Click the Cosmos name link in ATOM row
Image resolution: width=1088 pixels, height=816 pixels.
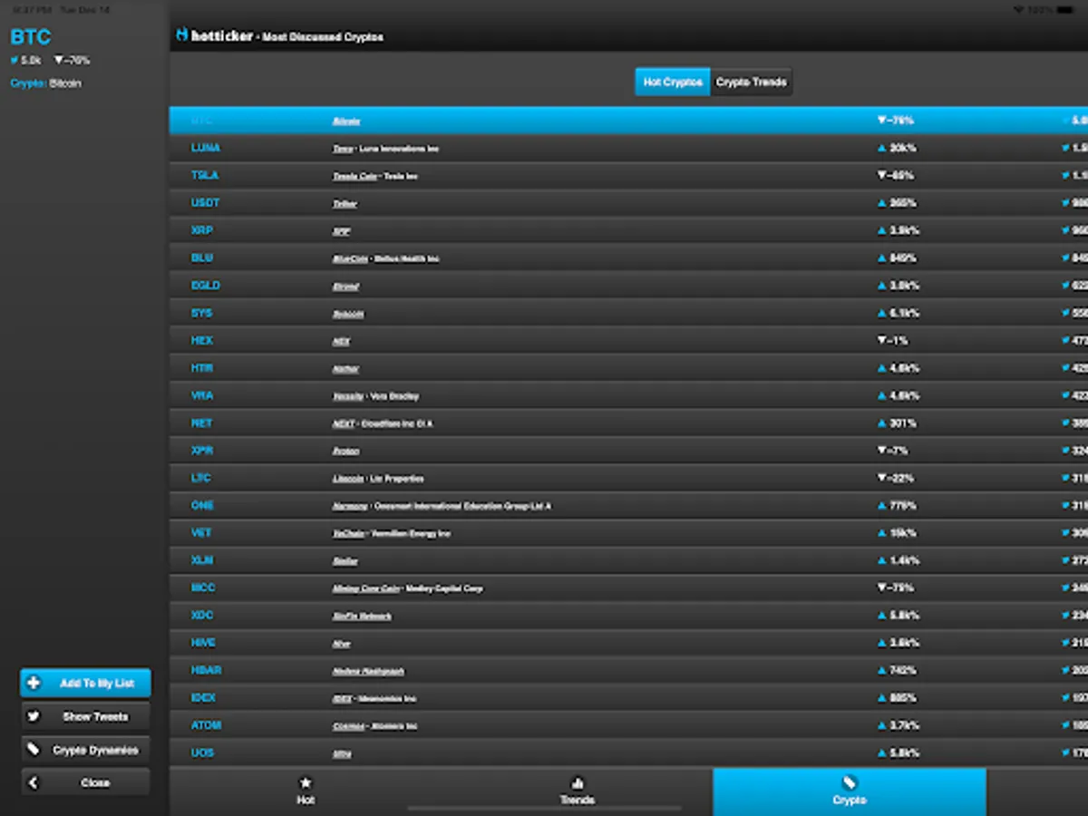pos(348,726)
